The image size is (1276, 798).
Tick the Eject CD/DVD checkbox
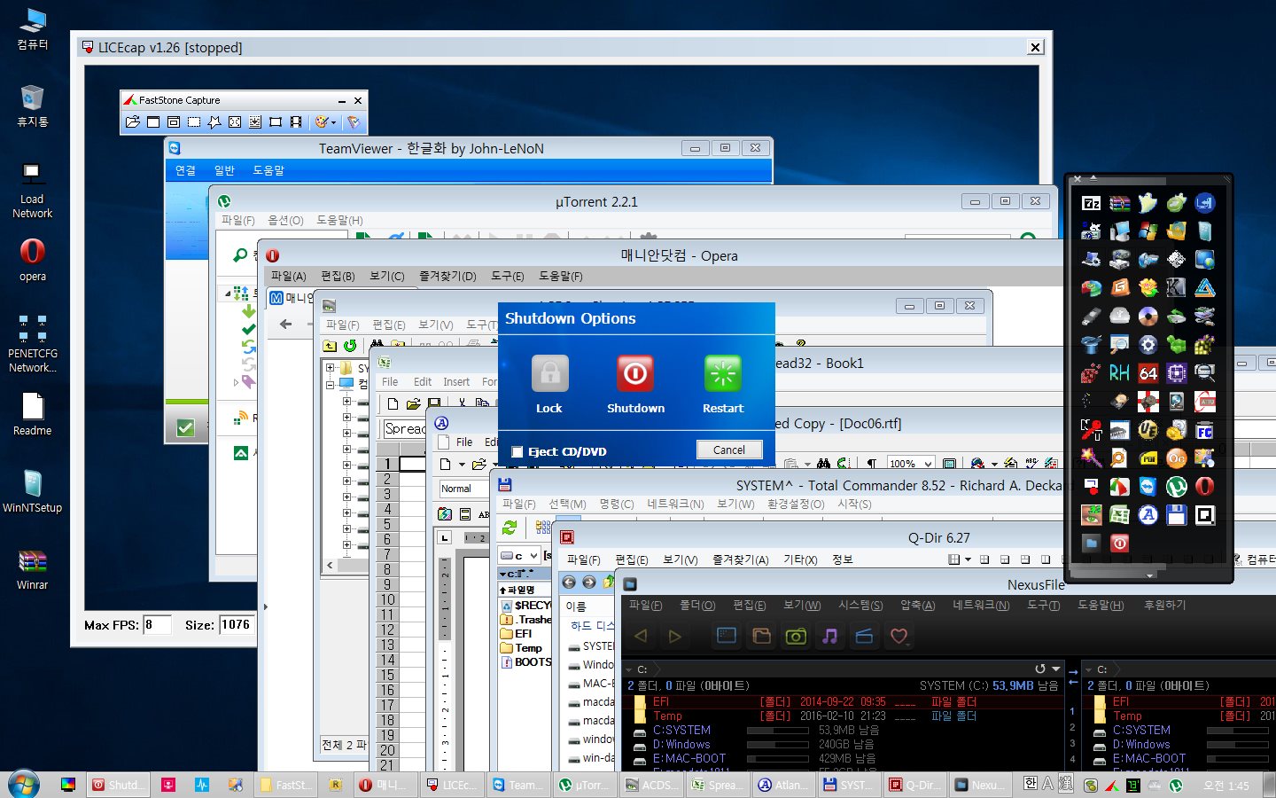click(x=517, y=452)
